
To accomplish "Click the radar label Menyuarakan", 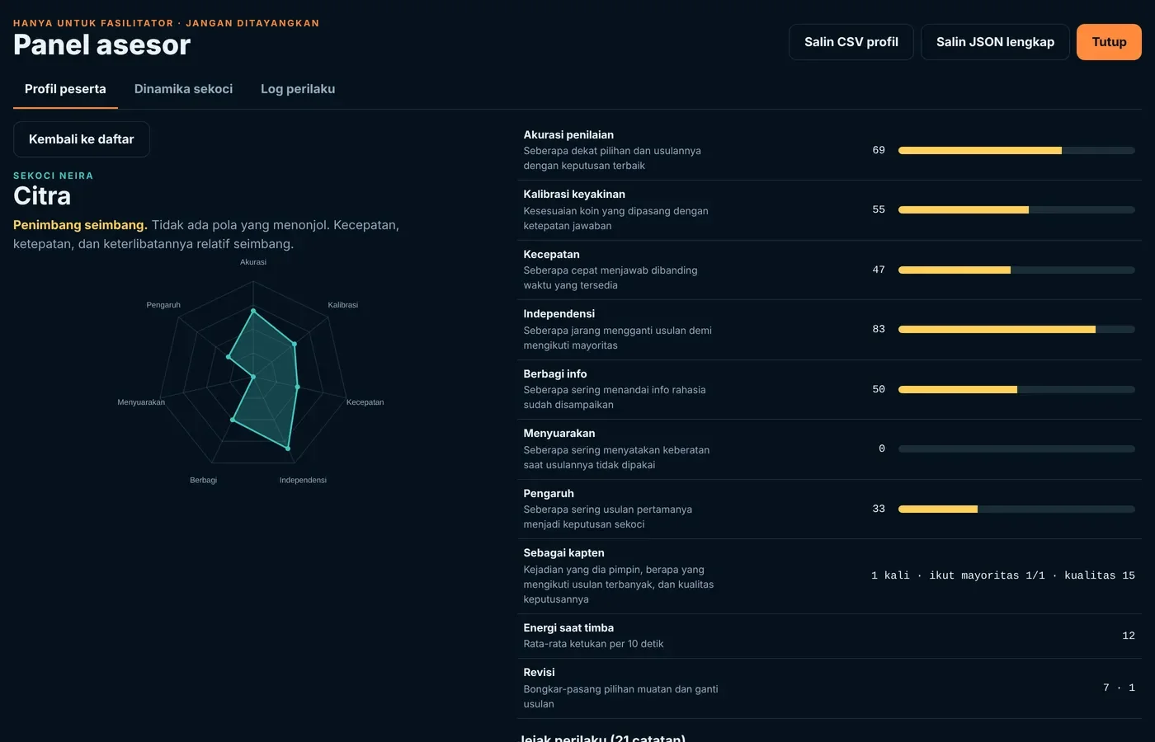I will click(141, 402).
